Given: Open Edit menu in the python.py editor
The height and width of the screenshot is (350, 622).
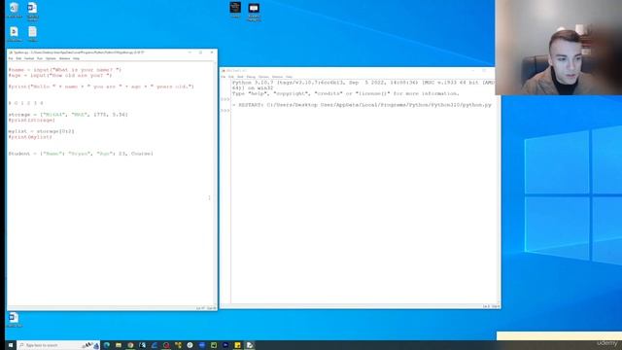Looking at the screenshot, I should point(18,58).
